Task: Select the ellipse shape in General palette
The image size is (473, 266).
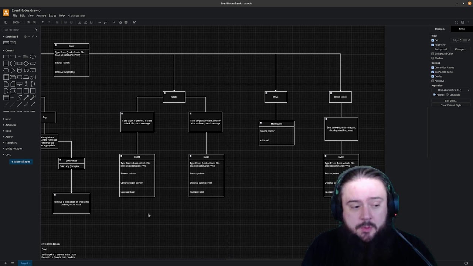Action: click(33, 57)
